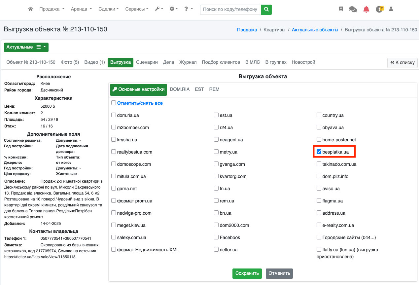Tick the Facebook checkbox

[216, 237]
